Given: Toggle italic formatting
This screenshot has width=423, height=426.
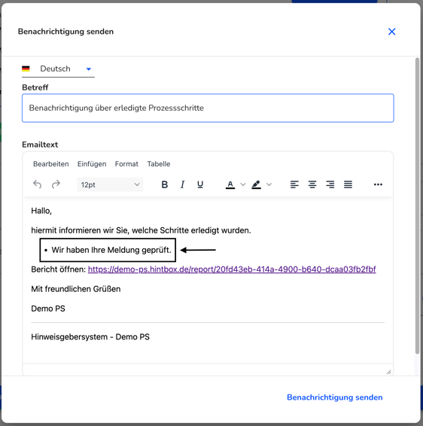Looking at the screenshot, I should (x=182, y=184).
